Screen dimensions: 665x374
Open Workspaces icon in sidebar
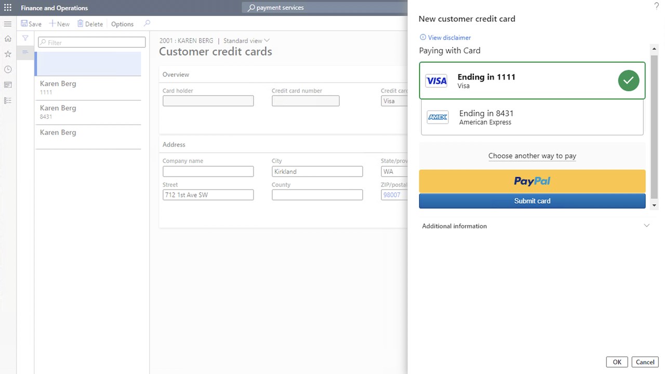pos(8,85)
